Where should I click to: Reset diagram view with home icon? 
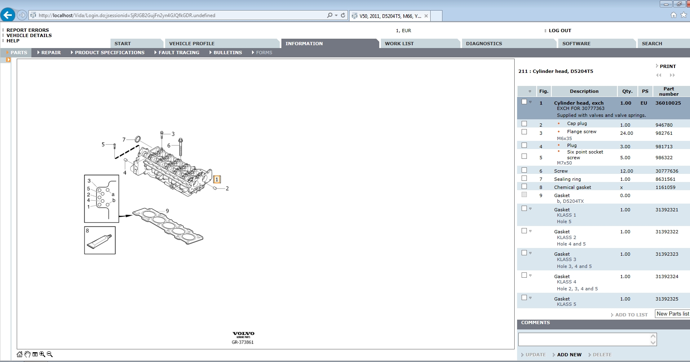coord(20,354)
